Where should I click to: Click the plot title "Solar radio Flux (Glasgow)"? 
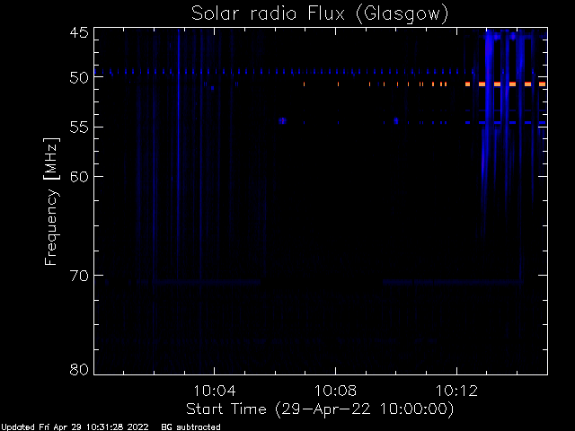click(x=320, y=14)
